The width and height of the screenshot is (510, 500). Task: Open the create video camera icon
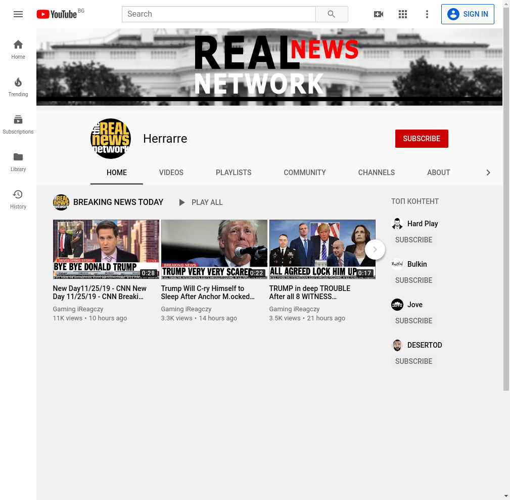pyautogui.click(x=379, y=14)
